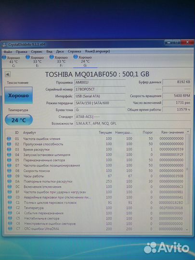Click the power-on hours 13579 field

177,109
